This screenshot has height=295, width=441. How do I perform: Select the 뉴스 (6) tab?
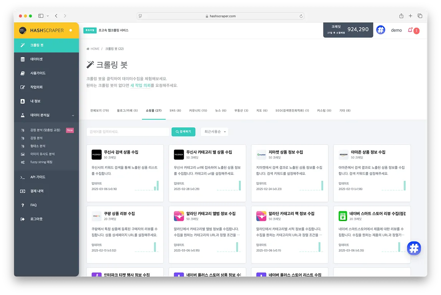(220, 111)
